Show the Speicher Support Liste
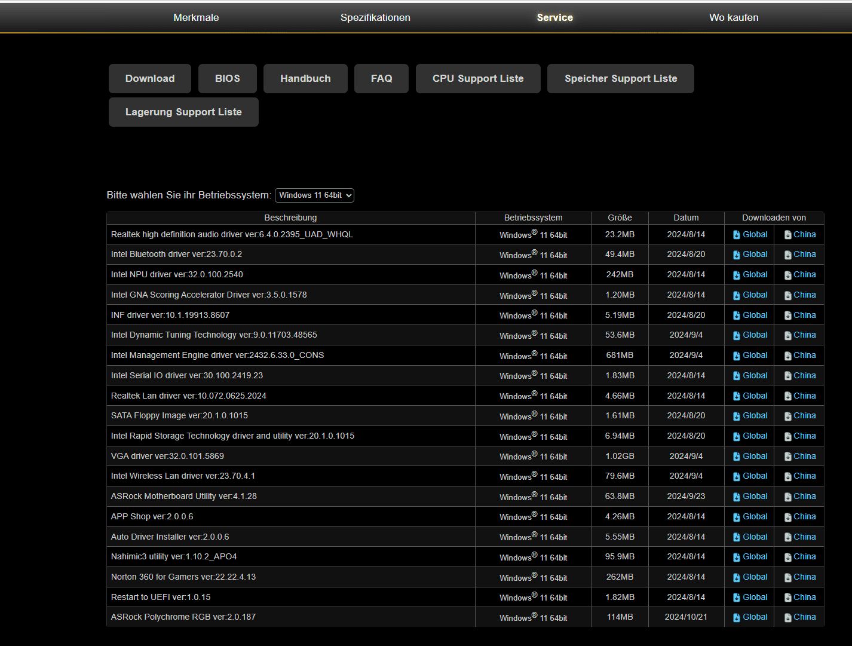The width and height of the screenshot is (852, 646). (621, 78)
